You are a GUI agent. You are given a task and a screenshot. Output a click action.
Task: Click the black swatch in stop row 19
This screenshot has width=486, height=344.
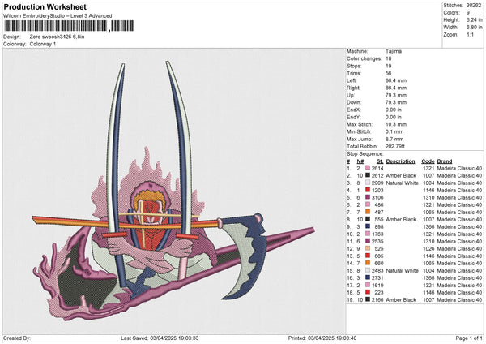368,299
